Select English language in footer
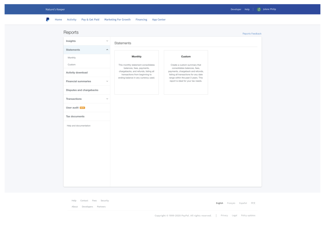 (220, 203)
